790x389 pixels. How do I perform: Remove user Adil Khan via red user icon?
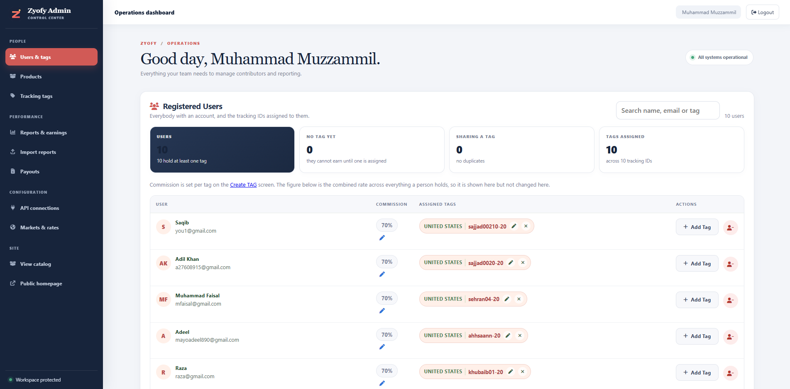coord(730,264)
